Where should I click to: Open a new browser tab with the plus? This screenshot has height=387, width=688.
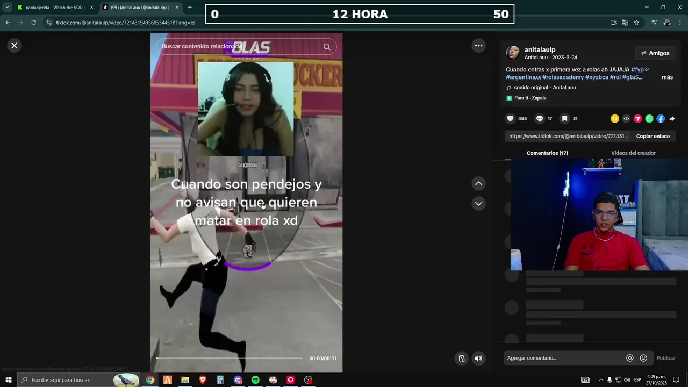click(190, 8)
